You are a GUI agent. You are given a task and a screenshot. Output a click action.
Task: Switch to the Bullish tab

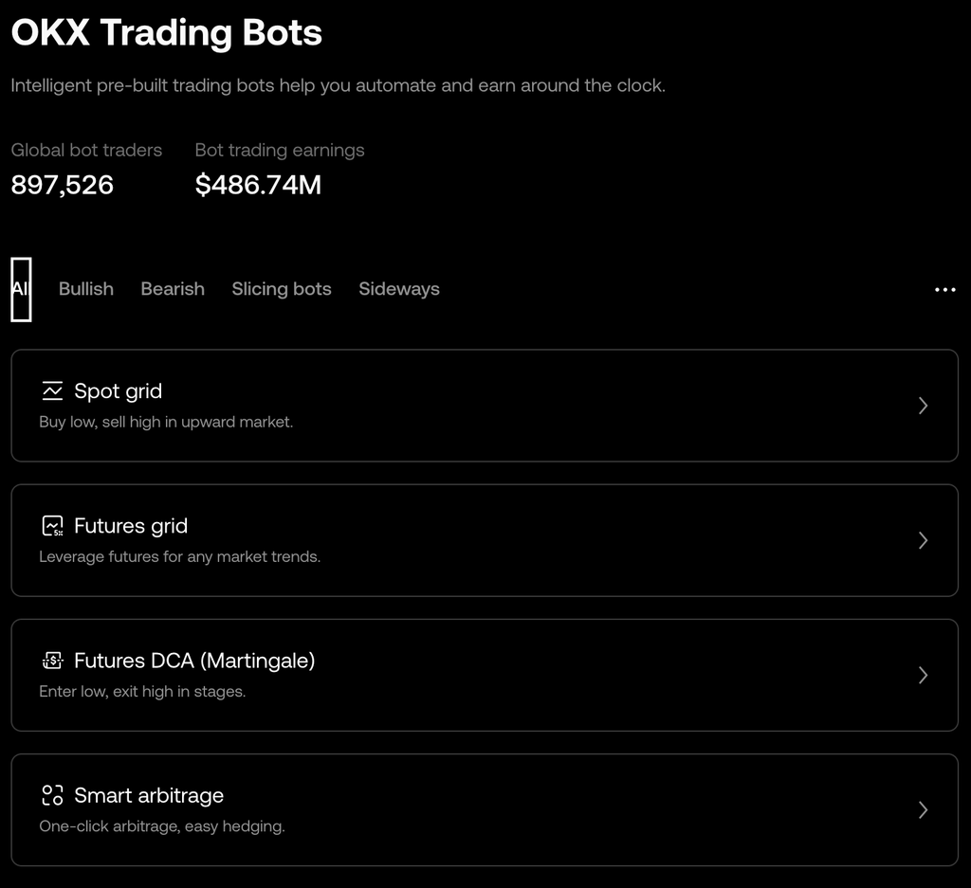point(86,289)
